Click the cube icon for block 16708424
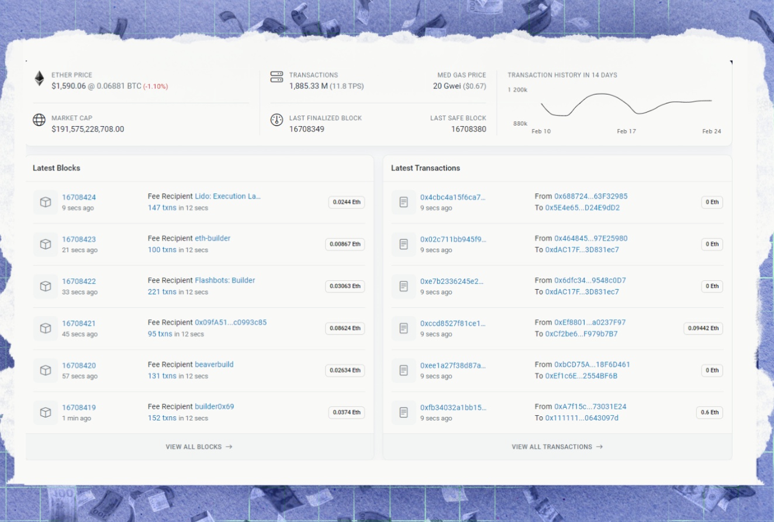This screenshot has height=522, width=774. pyautogui.click(x=46, y=202)
